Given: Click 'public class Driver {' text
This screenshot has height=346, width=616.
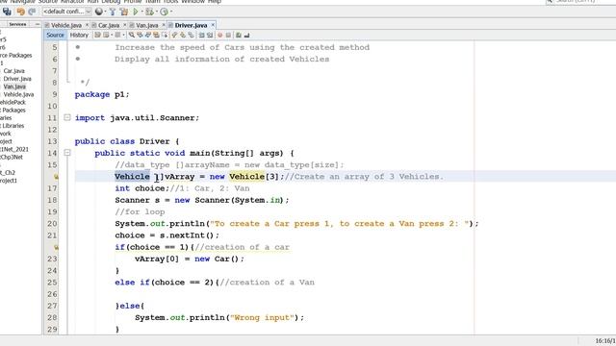Looking at the screenshot, I should point(127,141).
